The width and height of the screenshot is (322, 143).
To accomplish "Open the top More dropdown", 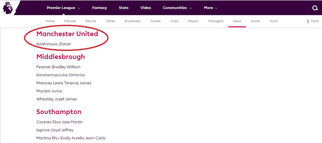I will [x=210, y=8].
